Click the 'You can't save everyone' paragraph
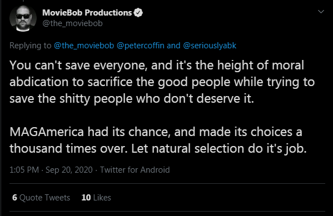333x216 pixels. 162,82
